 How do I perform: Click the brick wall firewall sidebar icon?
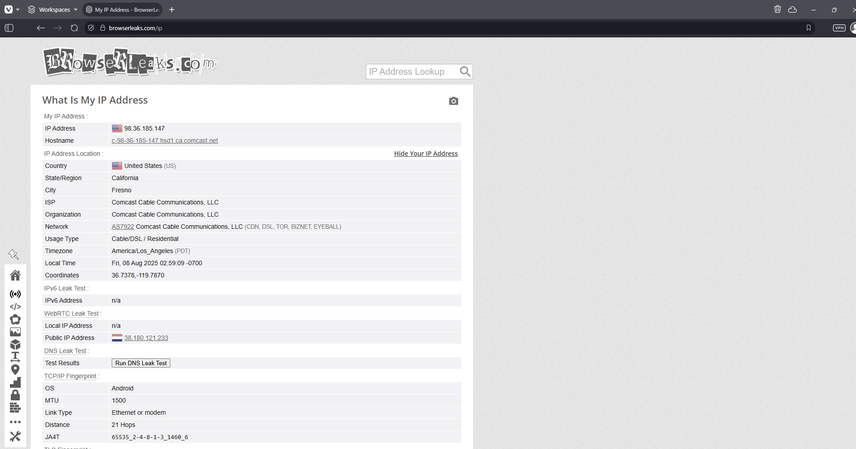pyautogui.click(x=15, y=408)
